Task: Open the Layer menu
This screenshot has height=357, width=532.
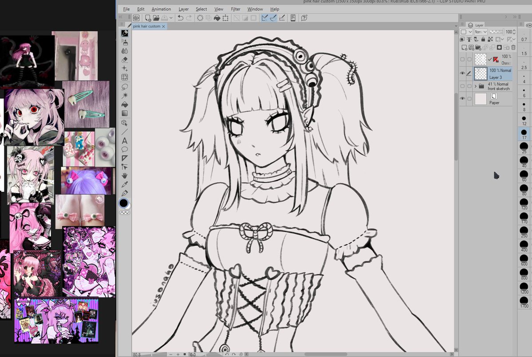Action: (x=184, y=9)
